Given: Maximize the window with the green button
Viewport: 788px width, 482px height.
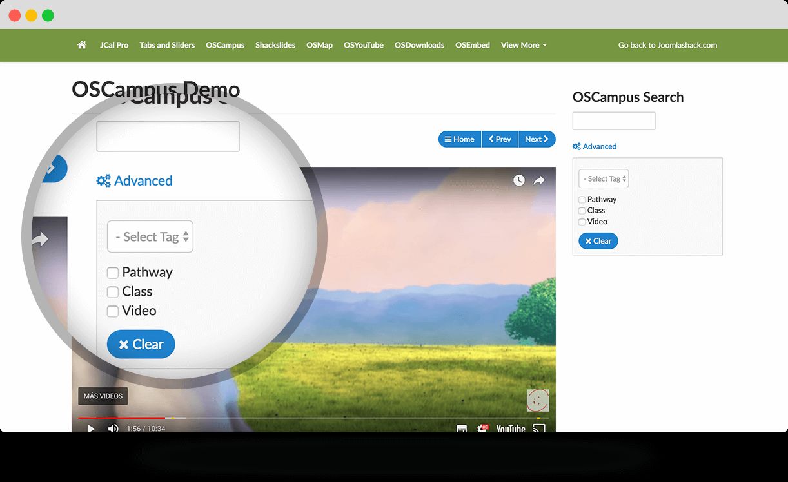Looking at the screenshot, I should [48, 15].
